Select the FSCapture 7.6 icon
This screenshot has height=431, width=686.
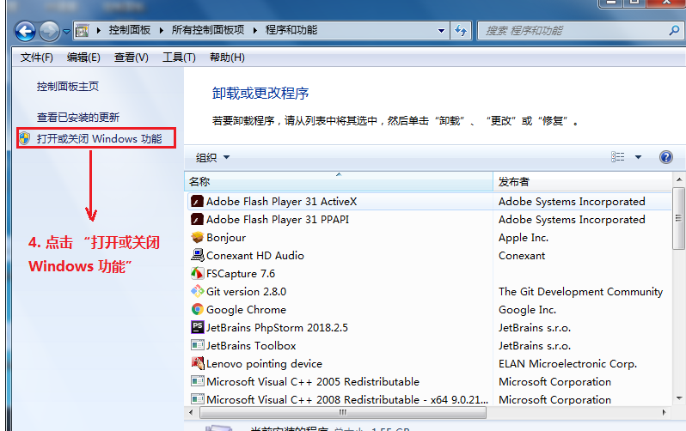pos(198,274)
